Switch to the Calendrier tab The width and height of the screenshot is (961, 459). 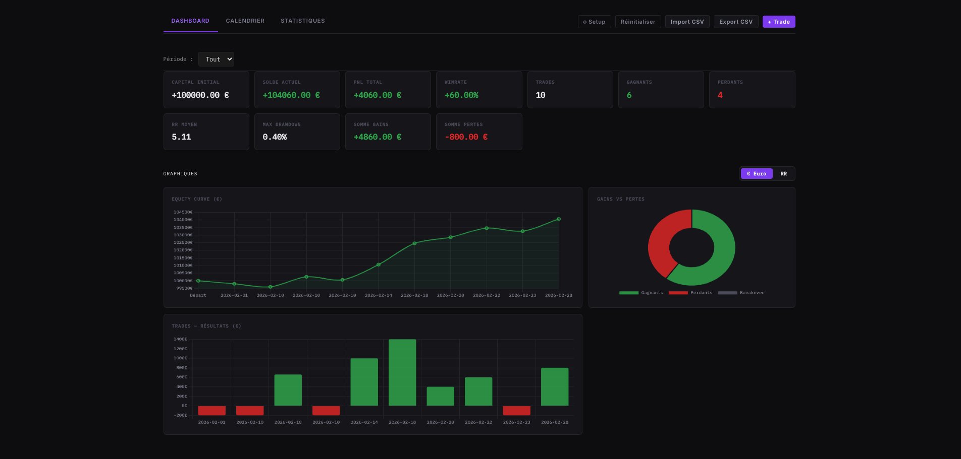(245, 21)
